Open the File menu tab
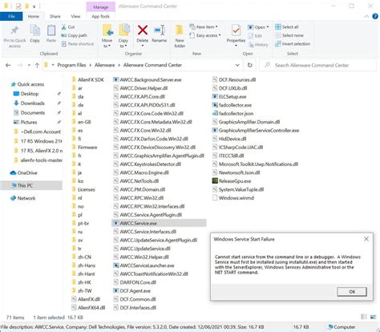The width and height of the screenshot is (380, 332). click(x=11, y=16)
